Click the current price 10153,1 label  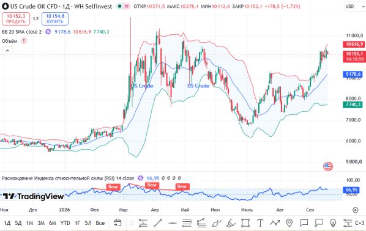pyautogui.click(x=354, y=54)
